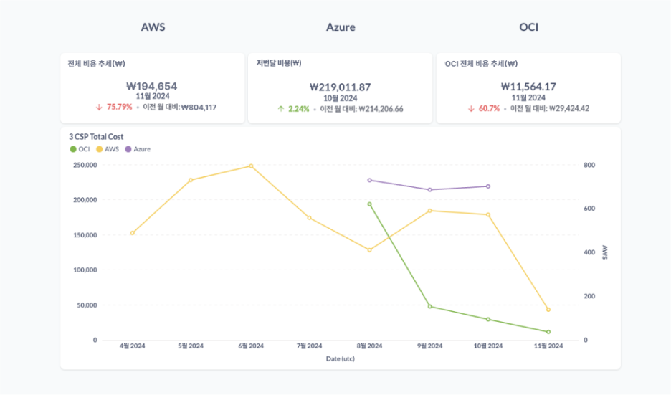Select the AWS peak point at 6월 2024
Screen dimensions: 671x395
(251, 166)
